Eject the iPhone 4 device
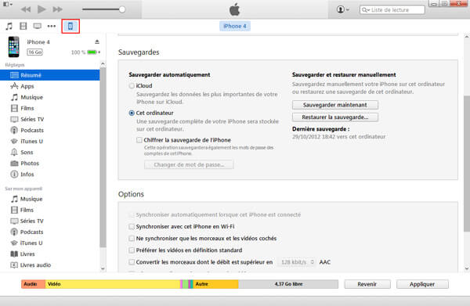The width and height of the screenshot is (470, 306). click(x=97, y=41)
